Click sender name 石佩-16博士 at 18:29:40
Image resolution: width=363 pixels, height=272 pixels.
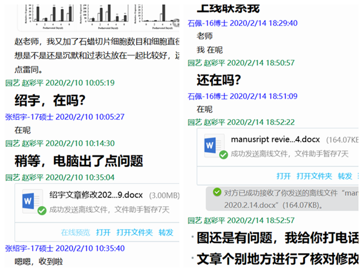pos(211,23)
